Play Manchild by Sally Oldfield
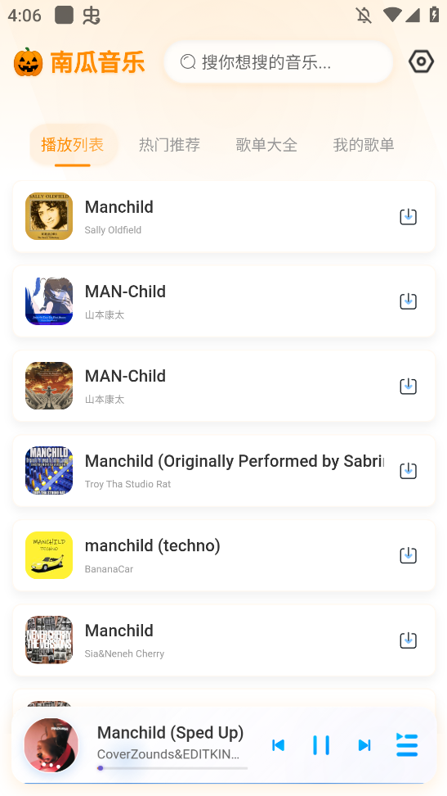 pyautogui.click(x=224, y=217)
